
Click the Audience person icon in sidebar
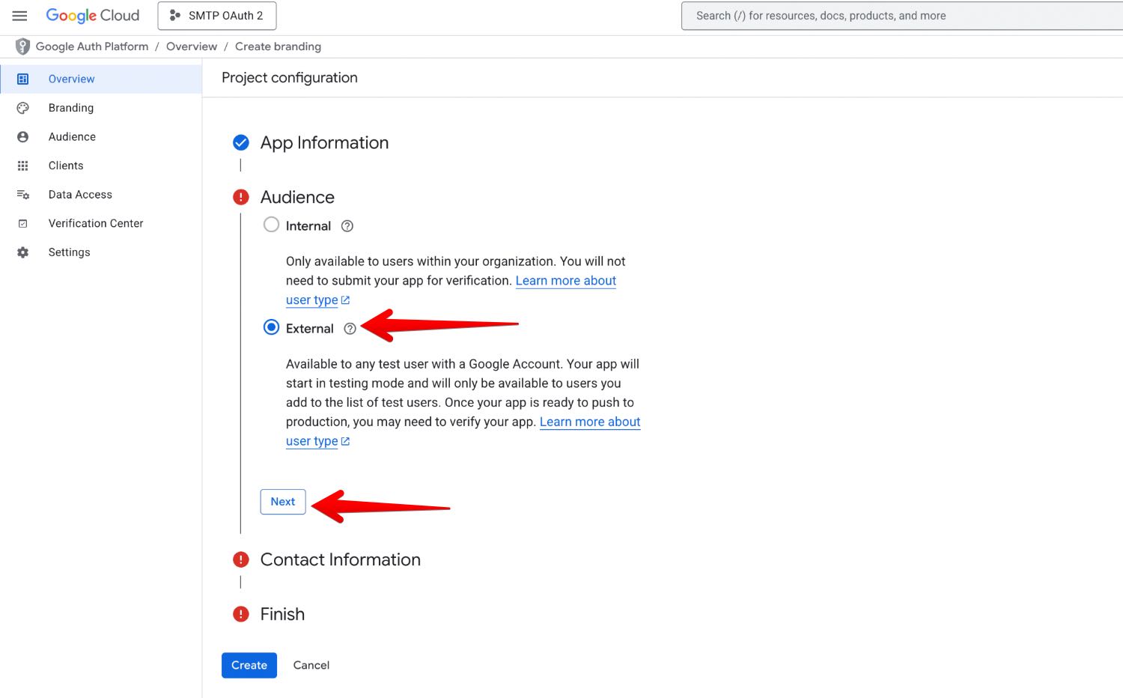click(23, 137)
